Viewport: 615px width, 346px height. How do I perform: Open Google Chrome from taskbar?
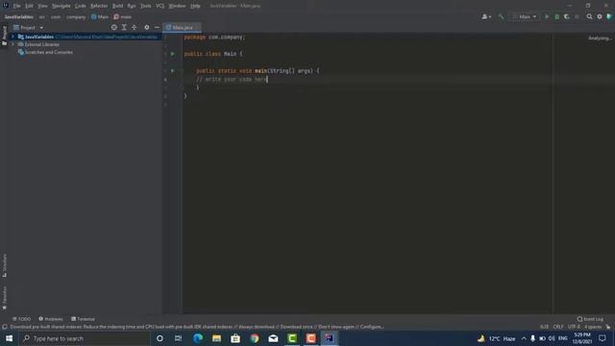[254, 338]
